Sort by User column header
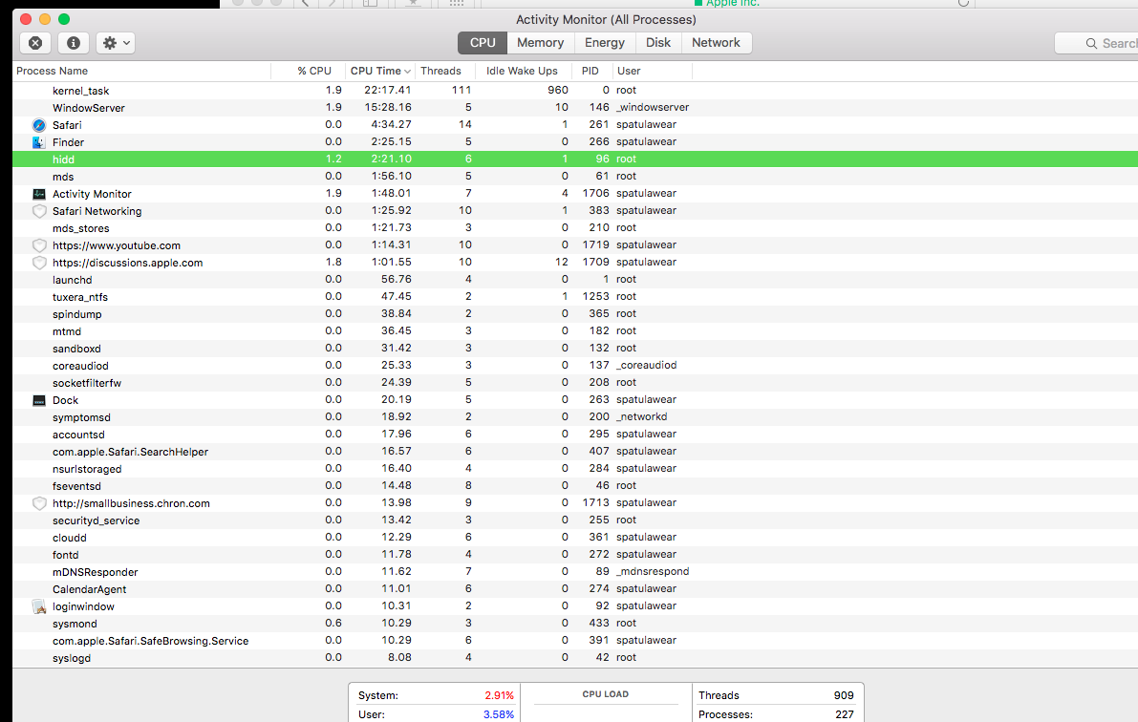The image size is (1138, 722). coord(629,71)
